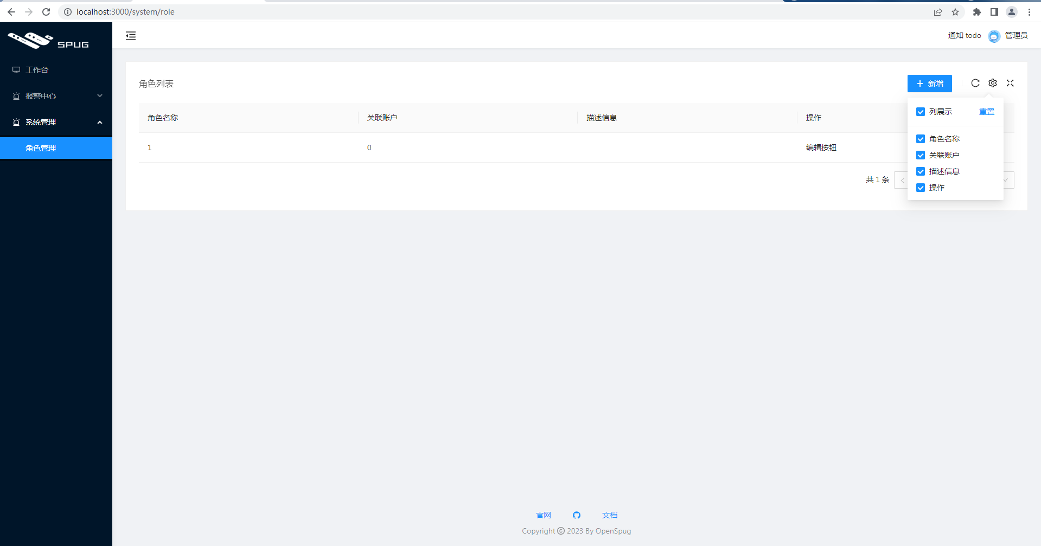The height and width of the screenshot is (546, 1041).
Task: Uncheck the 角色名称 column checkbox
Action: point(921,139)
